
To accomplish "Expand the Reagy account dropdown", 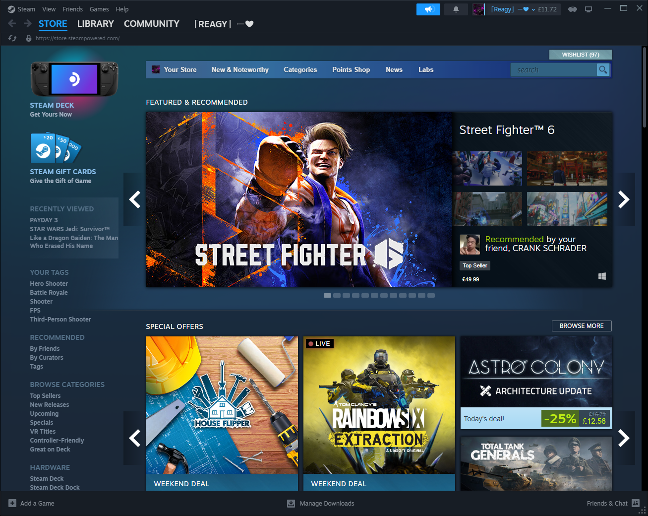I will click(533, 9).
